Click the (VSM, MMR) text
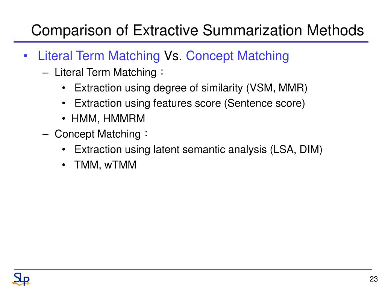This screenshot has width=385, height=289. pyautogui.click(x=277, y=88)
